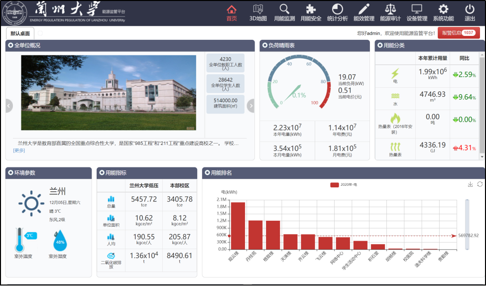The height and width of the screenshot is (286, 486).
Task: Refresh the 用能排名 chart
Action: [480, 184]
